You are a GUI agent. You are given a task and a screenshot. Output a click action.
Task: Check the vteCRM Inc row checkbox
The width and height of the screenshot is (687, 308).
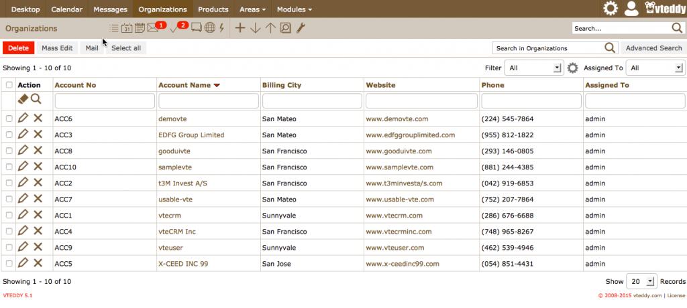9,232
